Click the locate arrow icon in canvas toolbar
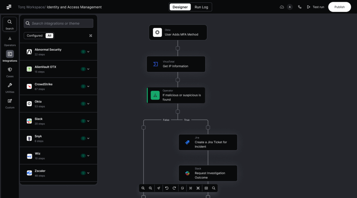 [x=159, y=188]
